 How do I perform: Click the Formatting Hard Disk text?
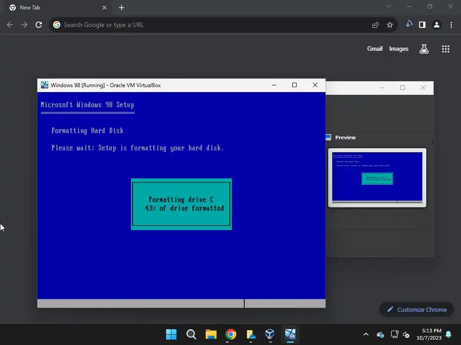click(87, 131)
